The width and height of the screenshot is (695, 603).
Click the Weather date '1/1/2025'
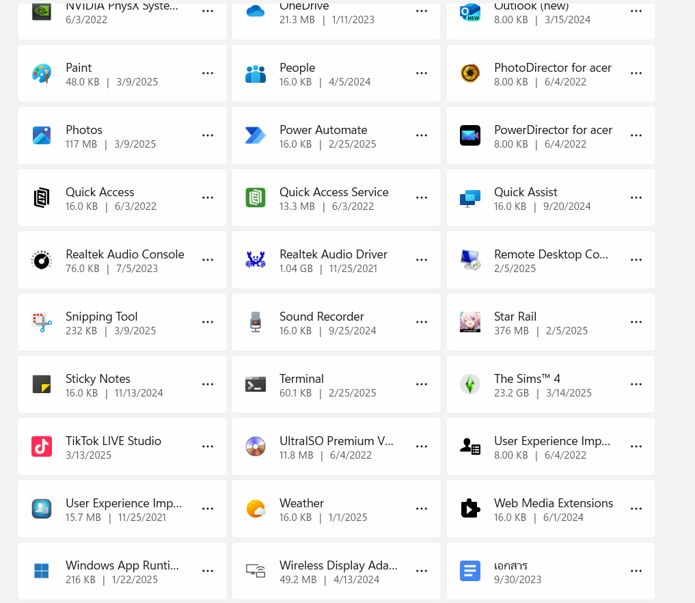(x=348, y=518)
